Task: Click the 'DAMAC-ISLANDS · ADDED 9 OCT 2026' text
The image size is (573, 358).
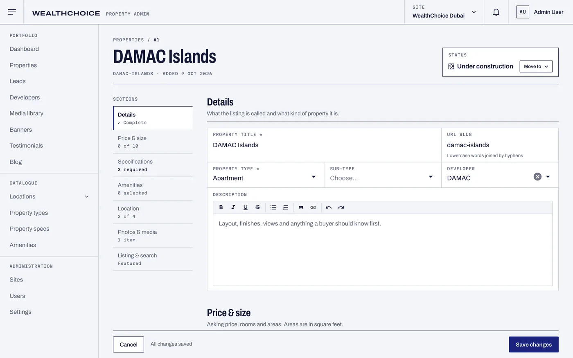Action: pos(162,74)
